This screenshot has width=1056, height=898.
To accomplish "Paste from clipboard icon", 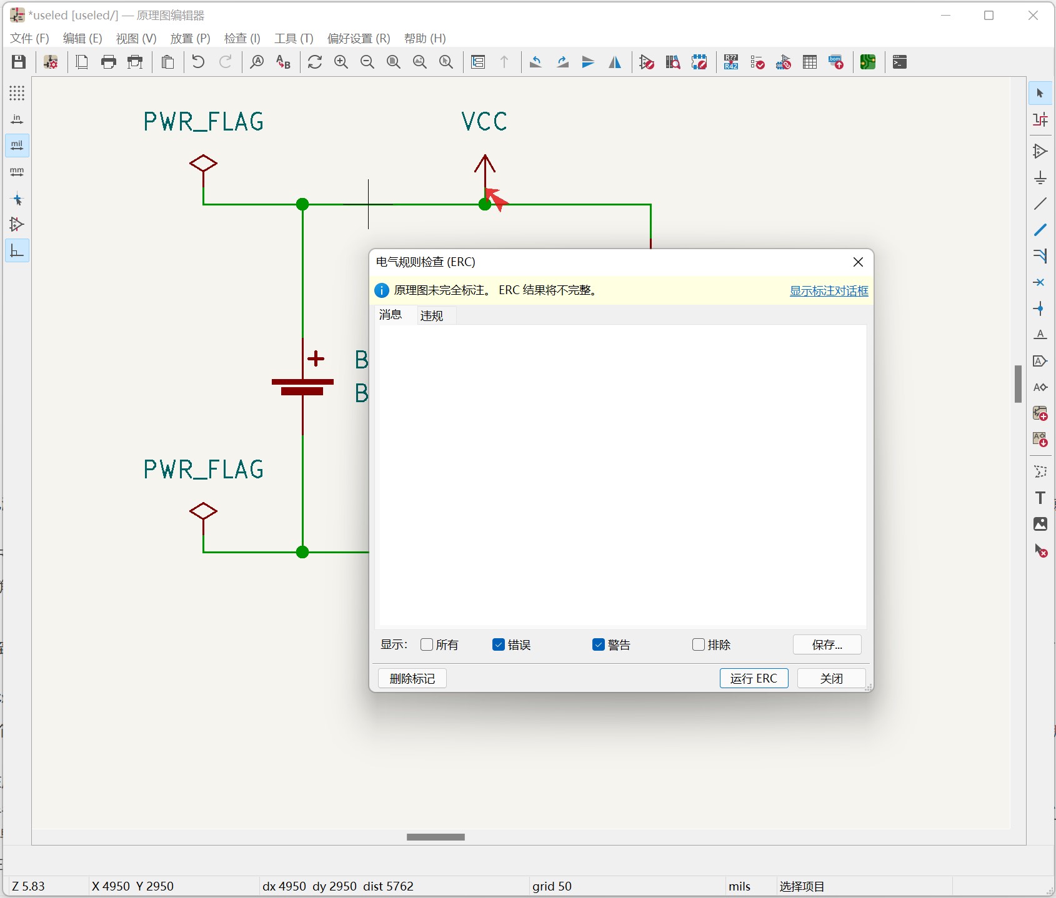I will 167,62.
